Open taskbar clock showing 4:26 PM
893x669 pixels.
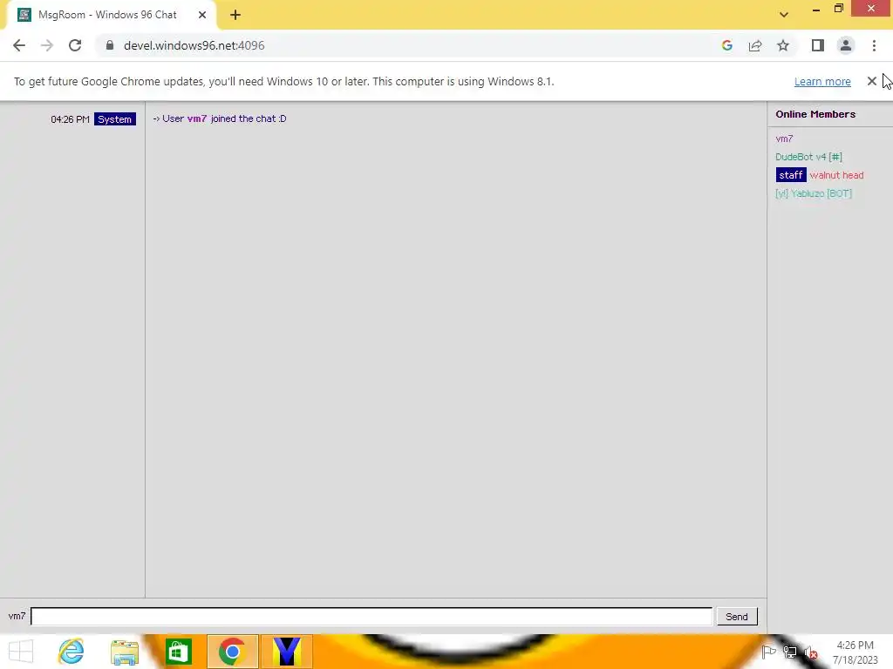[856, 652]
